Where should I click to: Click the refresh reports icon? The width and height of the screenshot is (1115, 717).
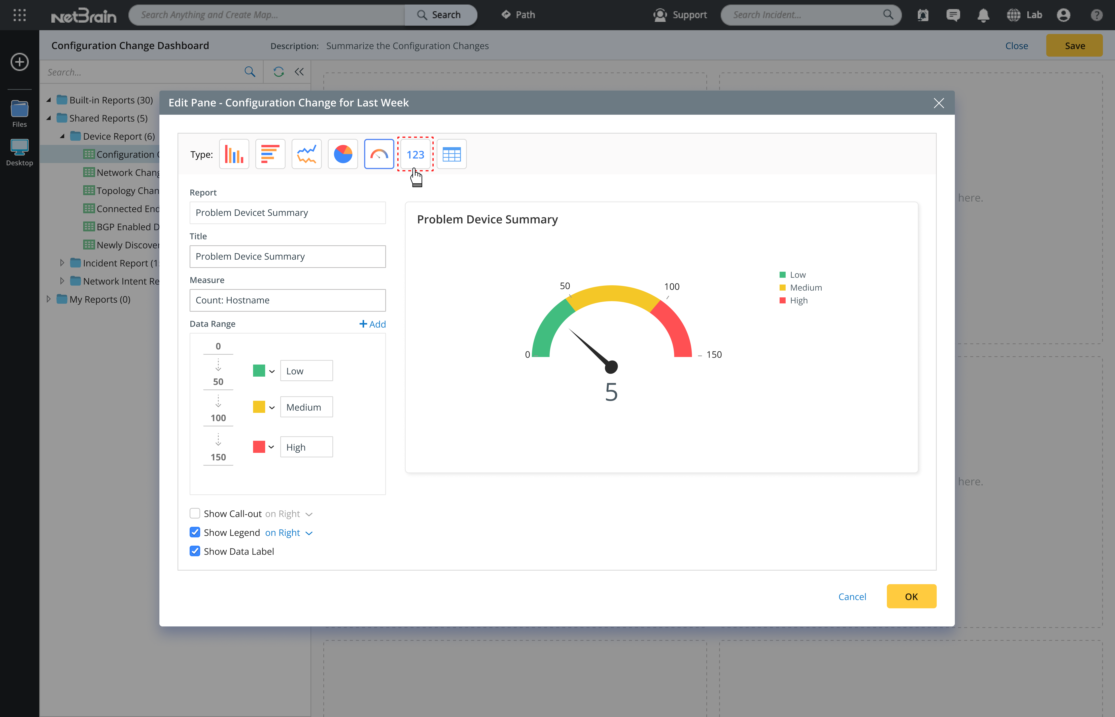coord(279,72)
